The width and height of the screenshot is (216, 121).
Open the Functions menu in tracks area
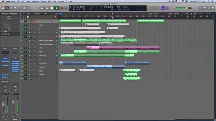click(x=38, y=14)
